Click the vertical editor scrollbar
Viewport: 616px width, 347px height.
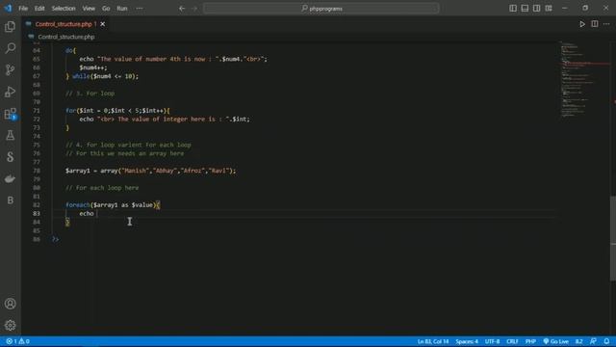613,238
